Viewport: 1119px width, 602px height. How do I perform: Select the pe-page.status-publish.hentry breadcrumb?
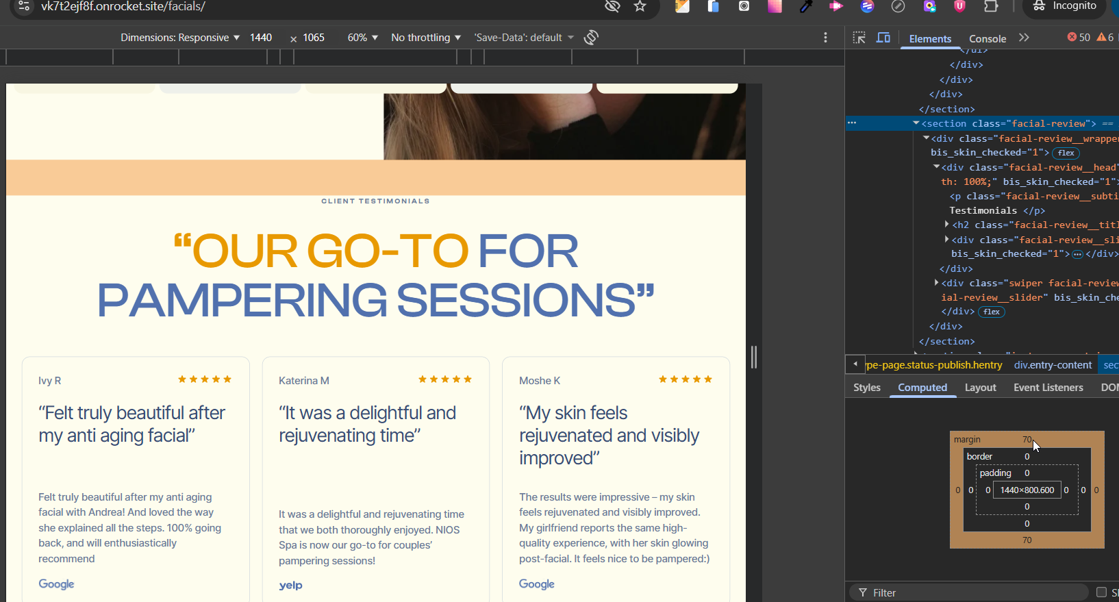pyautogui.click(x=935, y=365)
